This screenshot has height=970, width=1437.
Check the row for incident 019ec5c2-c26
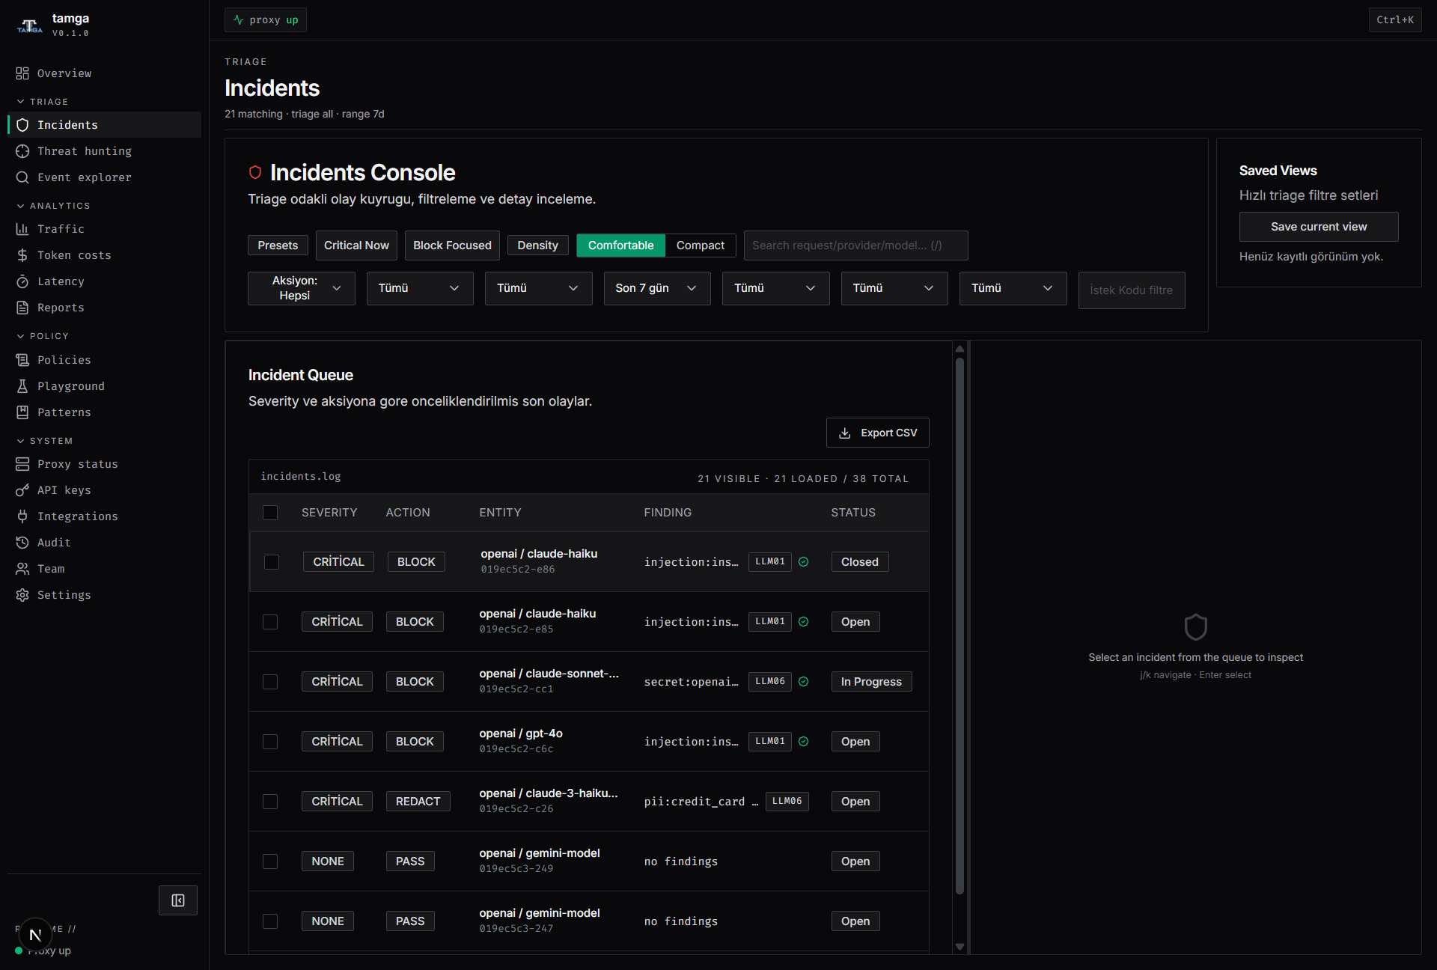click(x=270, y=802)
